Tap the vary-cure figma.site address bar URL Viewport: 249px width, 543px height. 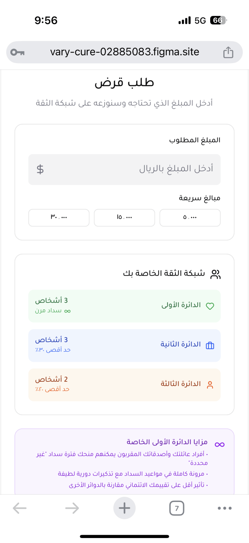[x=124, y=52]
